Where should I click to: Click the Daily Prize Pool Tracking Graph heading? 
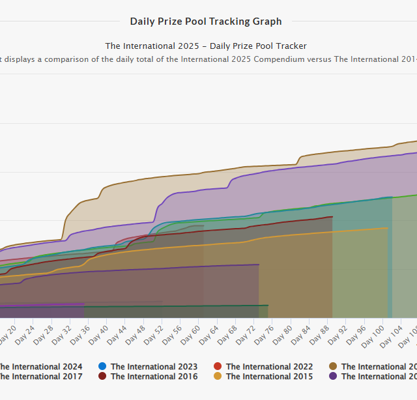point(206,21)
